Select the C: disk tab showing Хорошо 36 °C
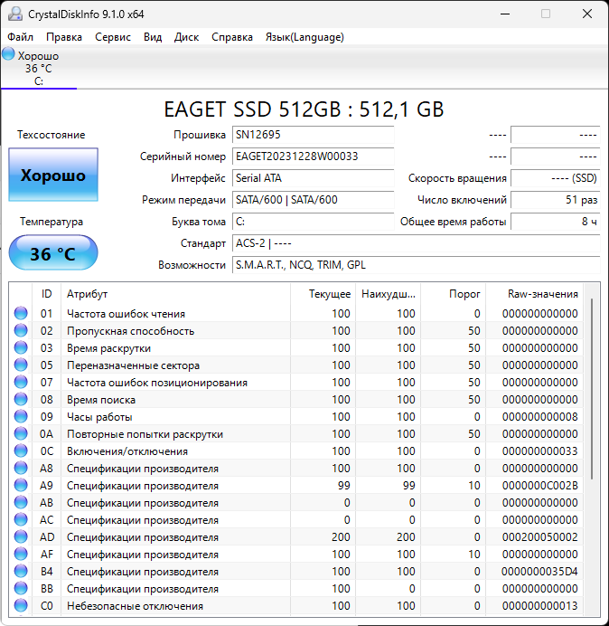Viewport: 609px width, 626px height. pos(39,69)
